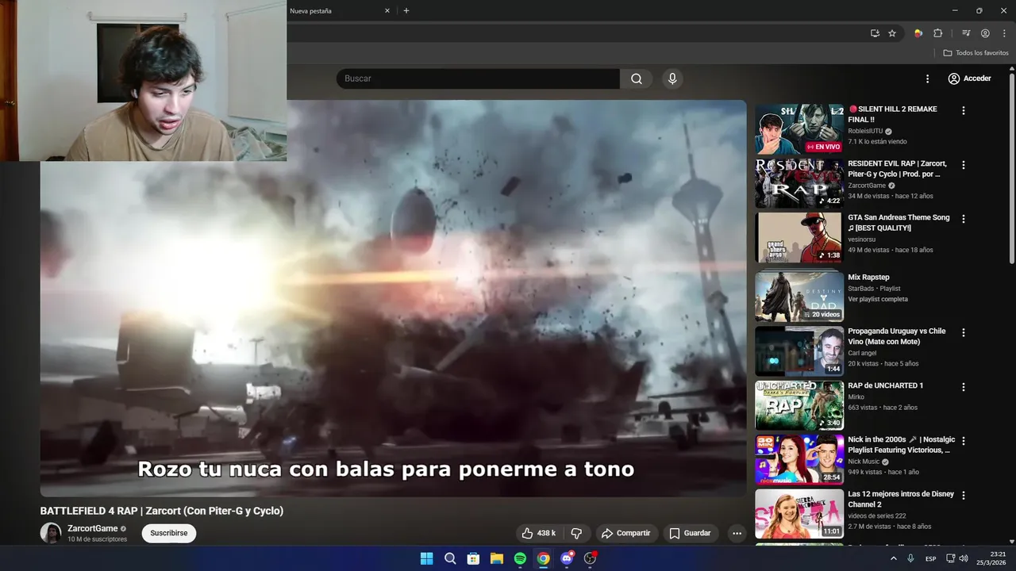Click the video player to pause
This screenshot has height=571, width=1016.
[x=394, y=298]
